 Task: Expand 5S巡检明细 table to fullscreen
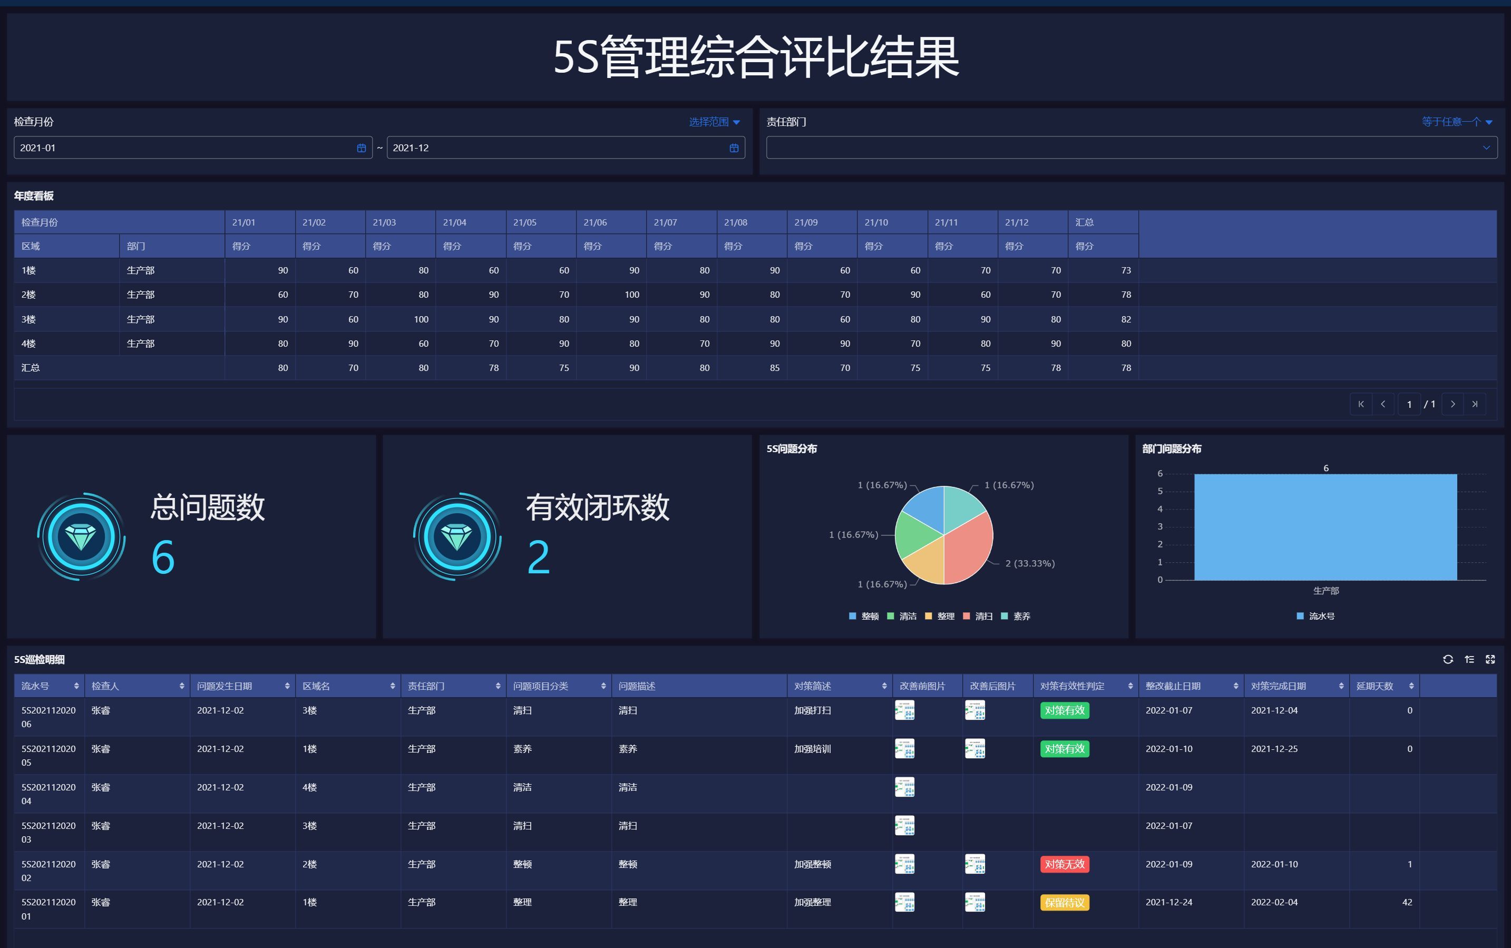pyautogui.click(x=1490, y=659)
